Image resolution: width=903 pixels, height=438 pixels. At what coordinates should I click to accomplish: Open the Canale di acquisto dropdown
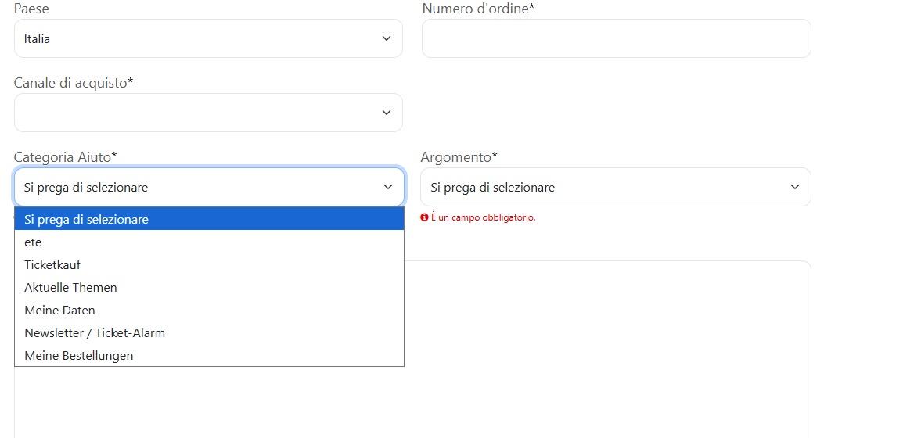(x=208, y=113)
